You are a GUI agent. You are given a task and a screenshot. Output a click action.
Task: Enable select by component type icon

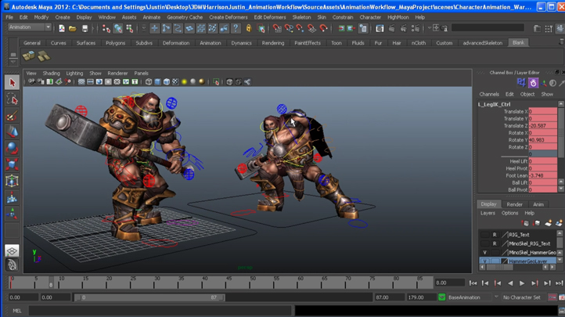129,28
